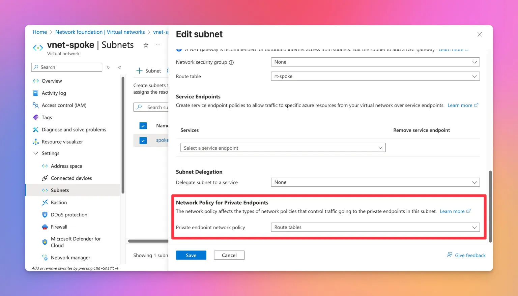Uncheck the spoke subnet row checkbox
The image size is (518, 296).
pyautogui.click(x=143, y=141)
